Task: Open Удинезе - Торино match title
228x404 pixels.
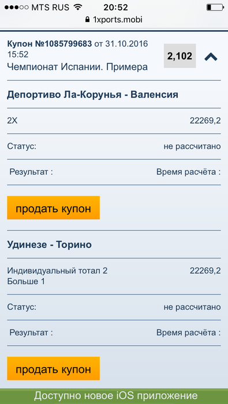Action: (49, 245)
